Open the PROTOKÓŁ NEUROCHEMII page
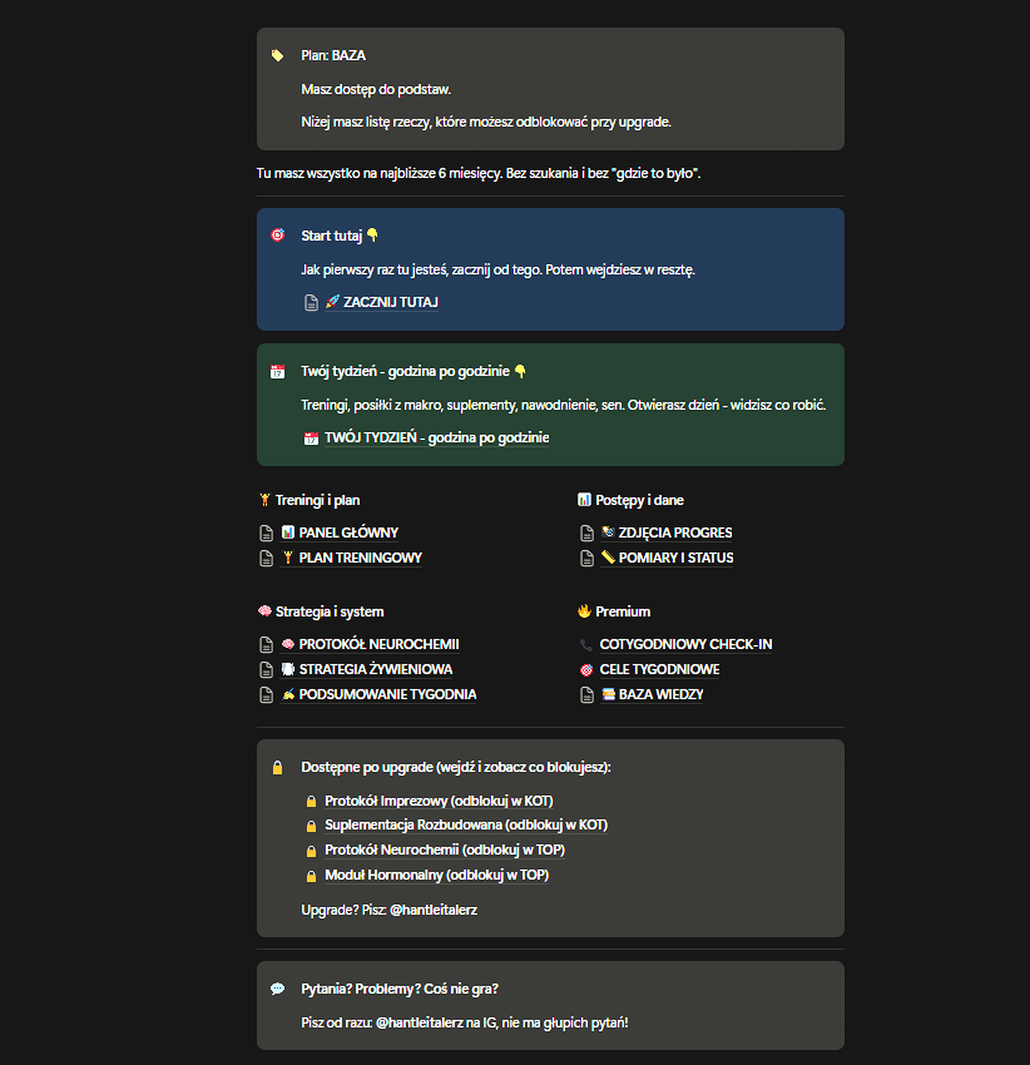The image size is (1030, 1065). (x=378, y=644)
